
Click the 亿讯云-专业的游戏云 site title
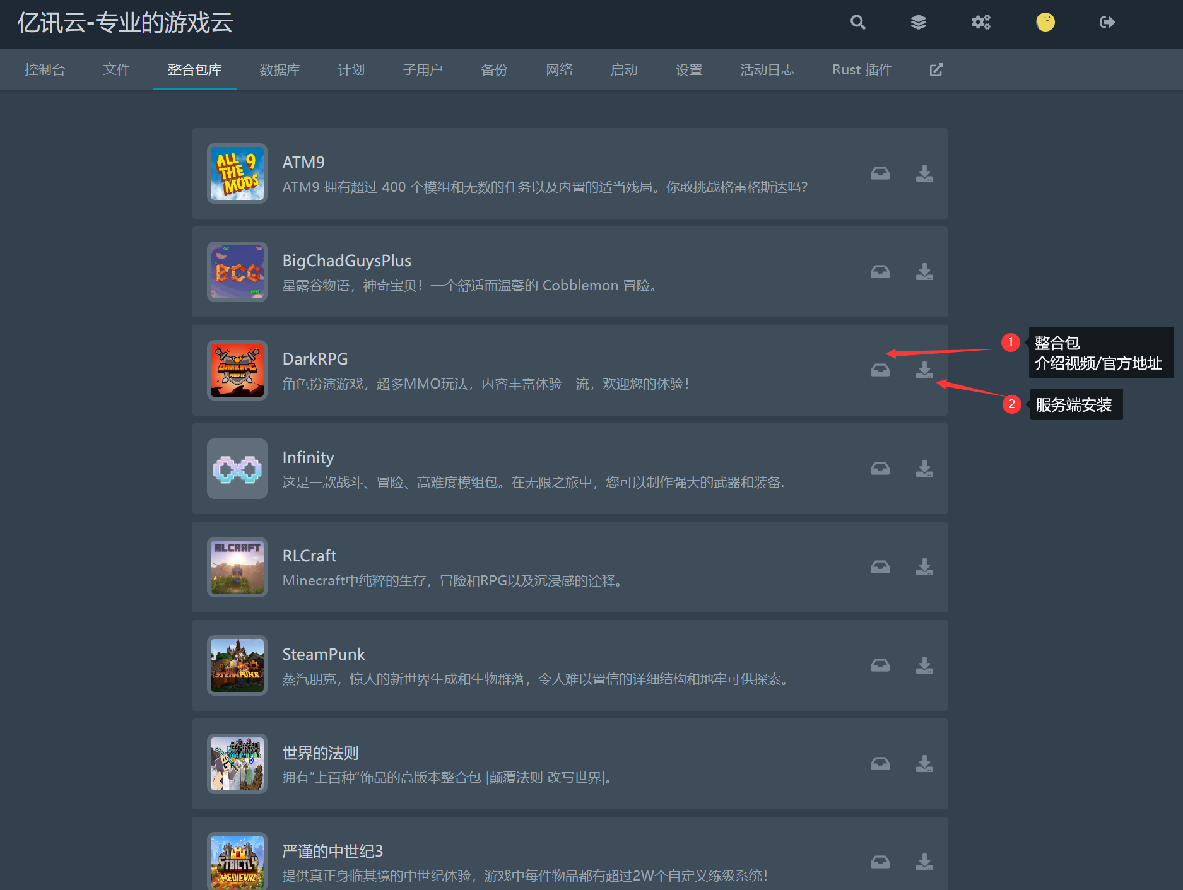(x=125, y=23)
